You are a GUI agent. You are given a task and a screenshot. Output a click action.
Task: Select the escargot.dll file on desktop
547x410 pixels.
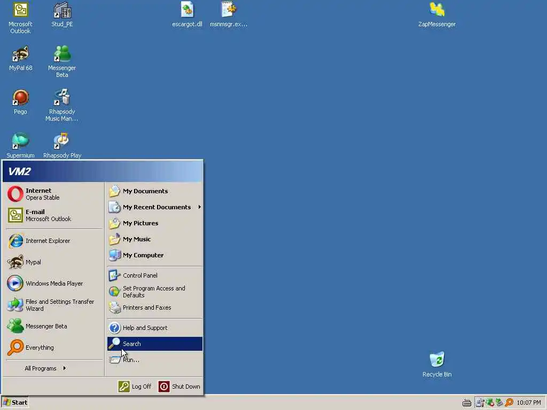pyautogui.click(x=187, y=14)
